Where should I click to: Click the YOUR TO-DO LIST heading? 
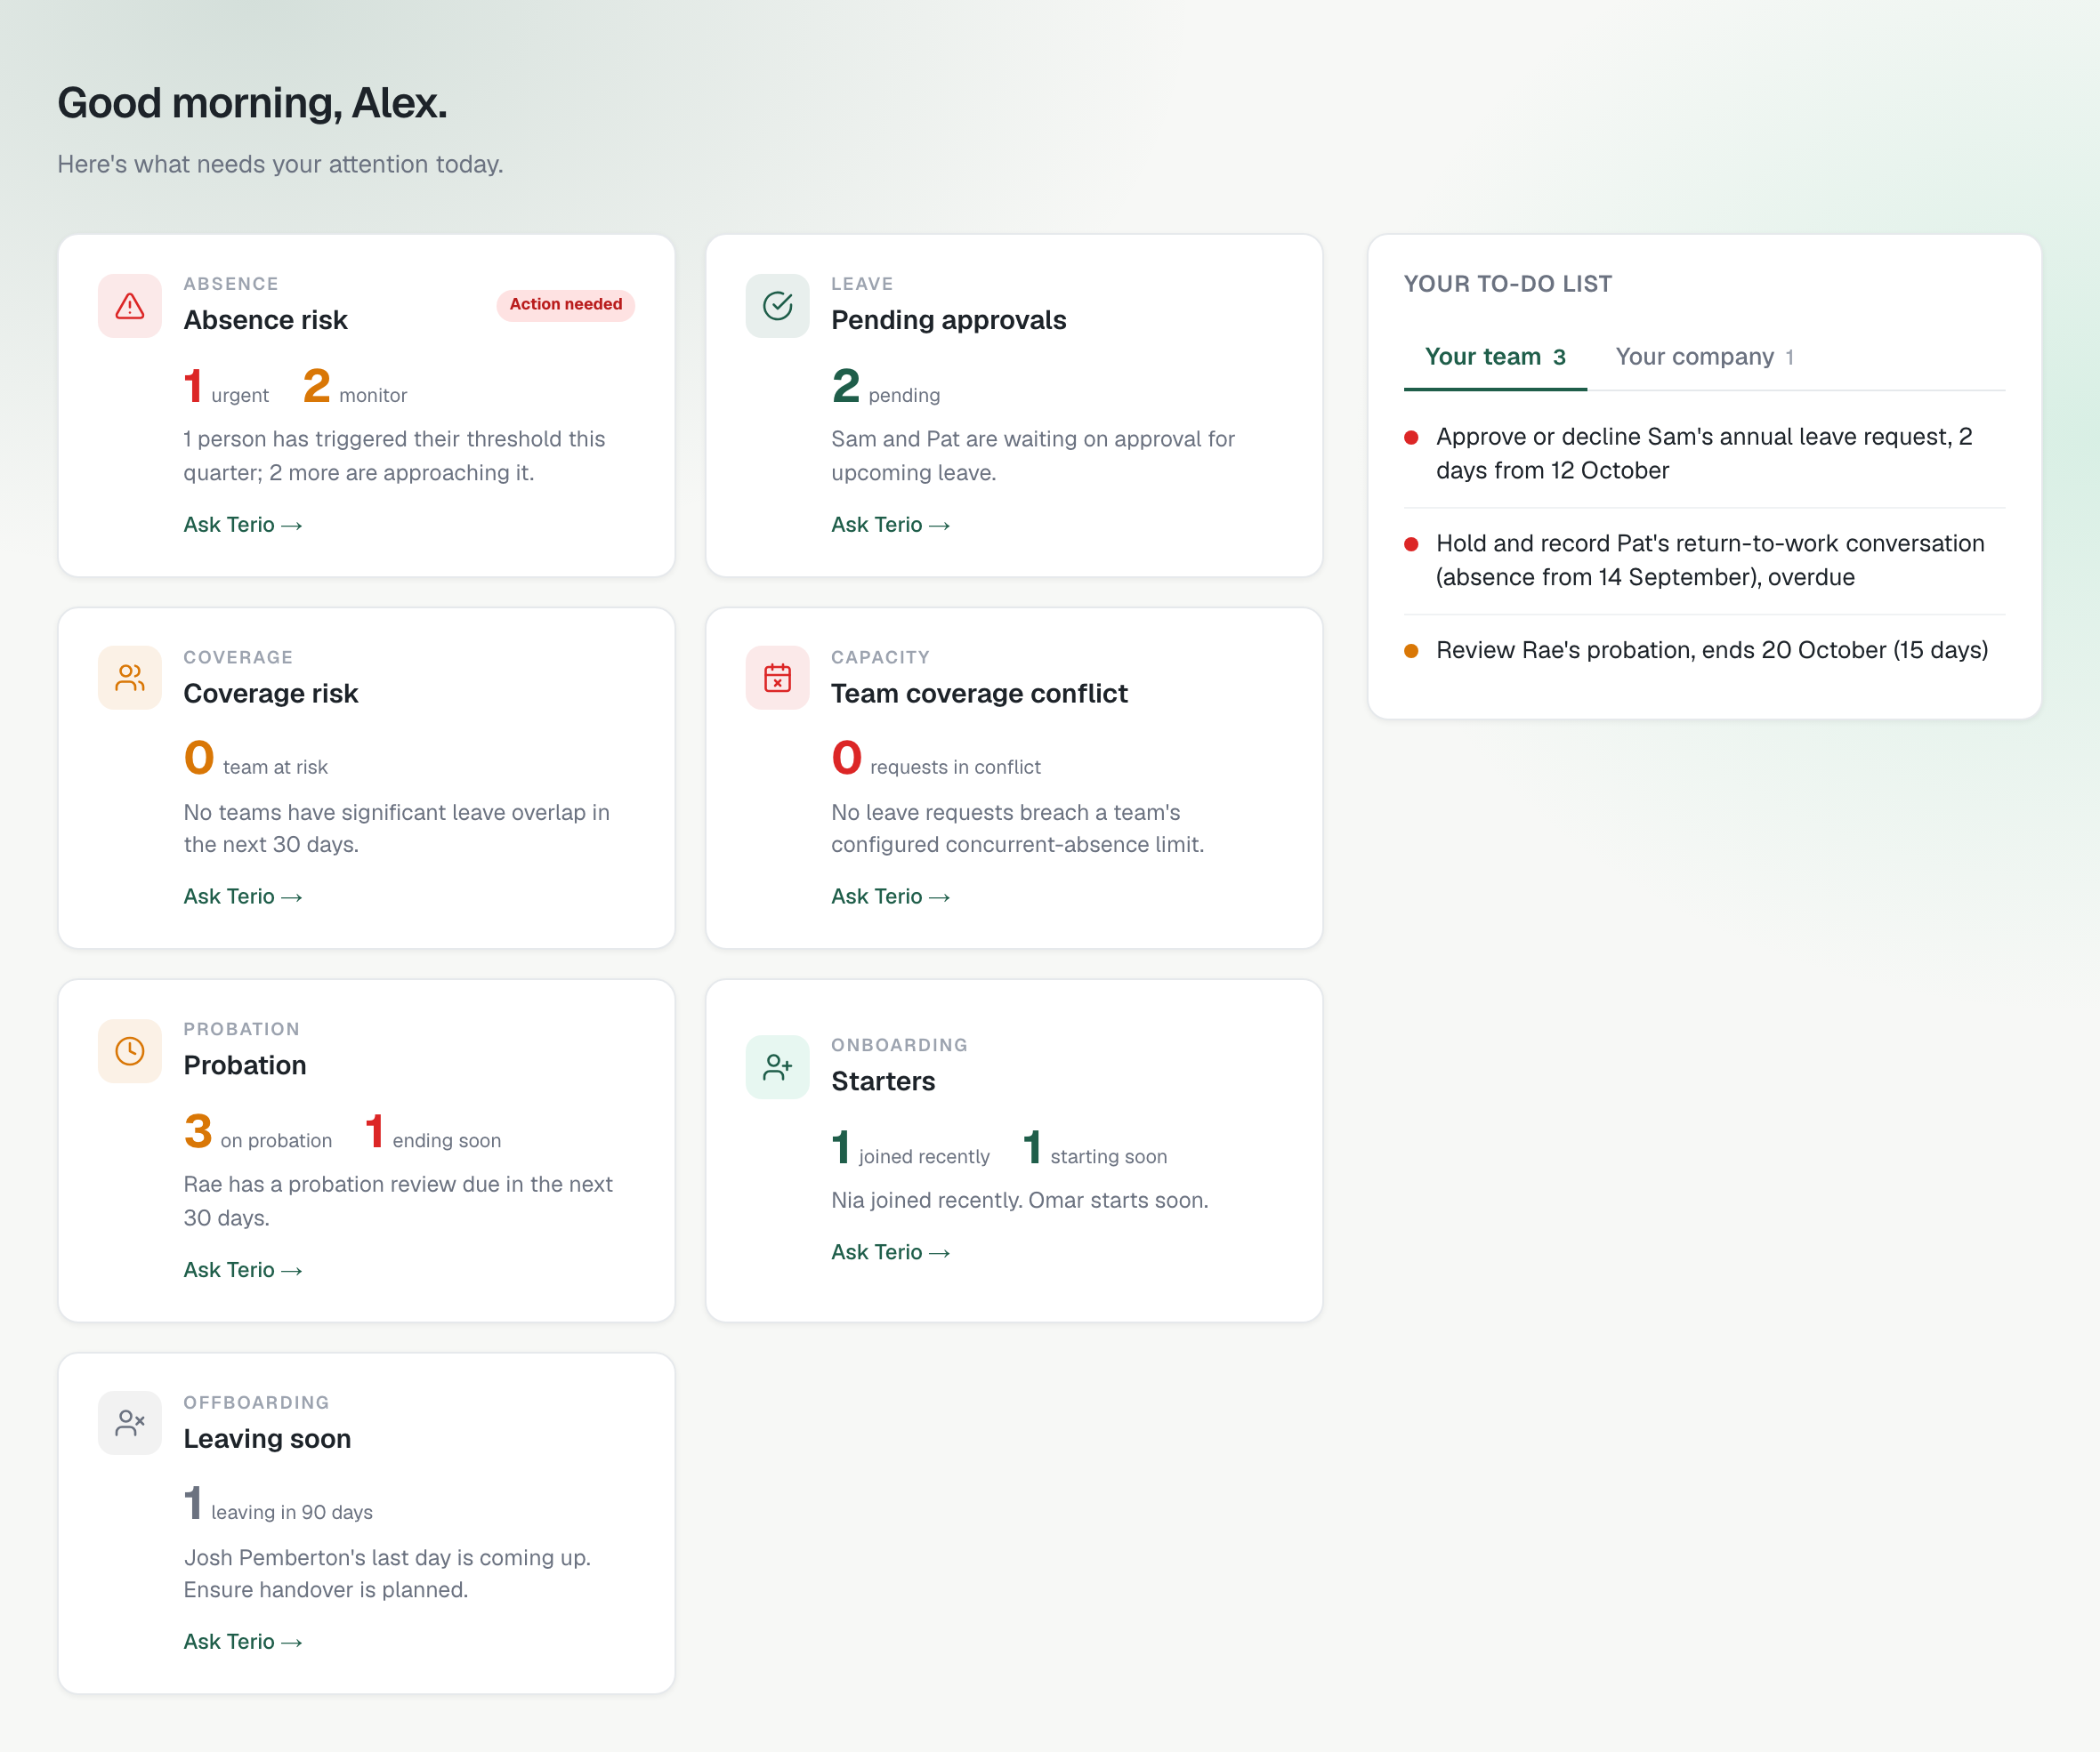click(x=1508, y=284)
